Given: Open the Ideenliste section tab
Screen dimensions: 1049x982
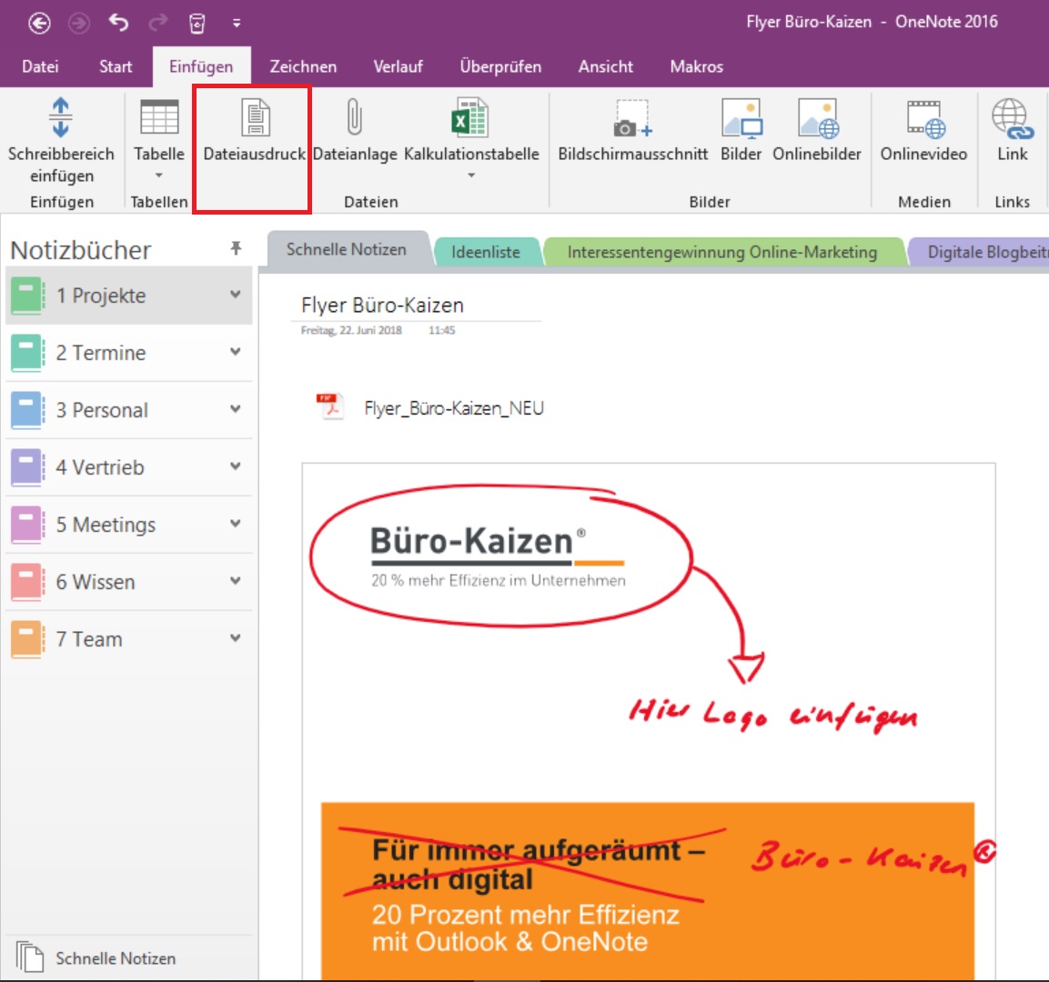Looking at the screenshot, I should [486, 252].
